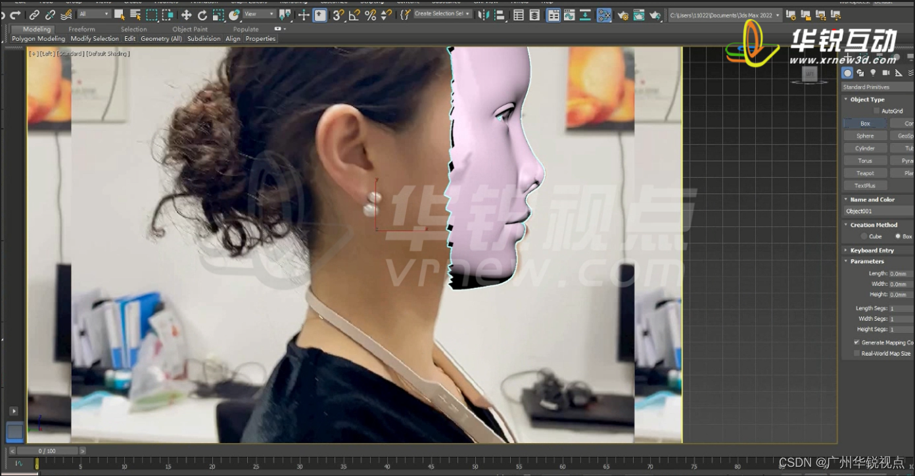Toggle Keyboard Shortcut Override icon
Image resolution: width=915 pixels, height=476 pixels.
click(320, 14)
